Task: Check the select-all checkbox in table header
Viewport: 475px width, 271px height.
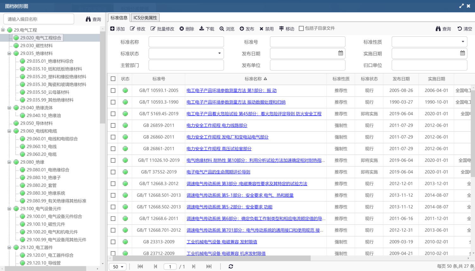Action: pyautogui.click(x=113, y=79)
